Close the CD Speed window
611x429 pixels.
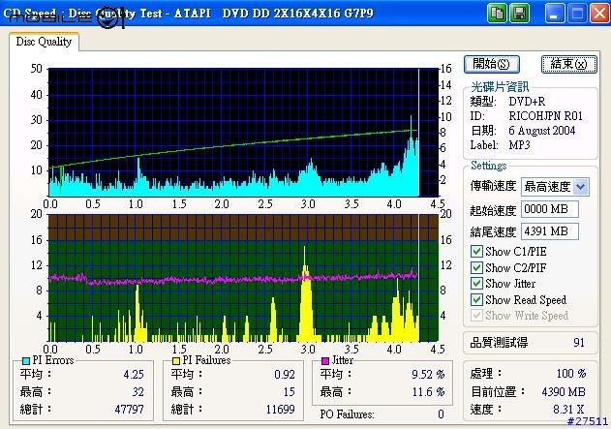[x=599, y=14]
